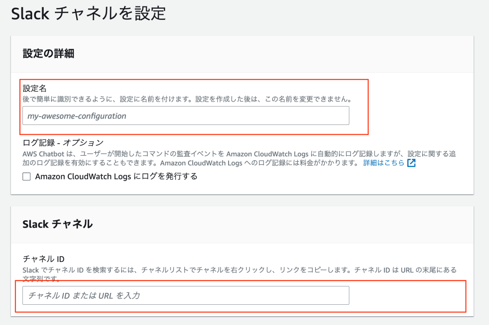Click the 設定名 field label
Screen dimensions: 489x325
point(35,88)
